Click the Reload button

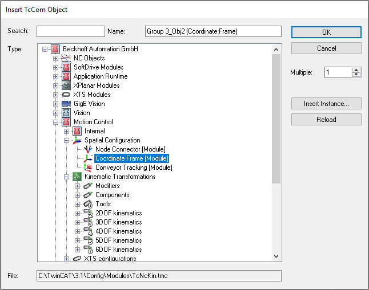[x=326, y=120]
